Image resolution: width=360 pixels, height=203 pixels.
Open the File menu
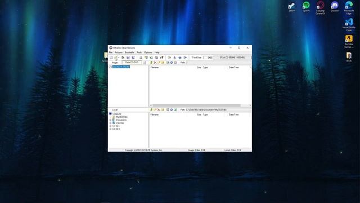(110, 52)
